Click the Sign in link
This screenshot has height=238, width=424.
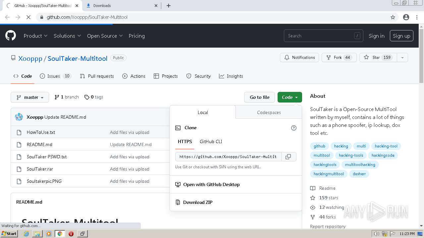click(376, 36)
